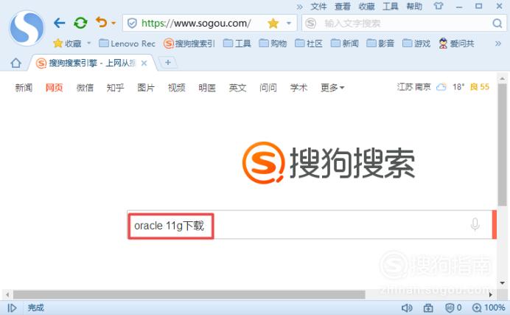The height and width of the screenshot is (315, 510).
Task: Click the 搜狗搜索 logo
Action: pos(329,163)
